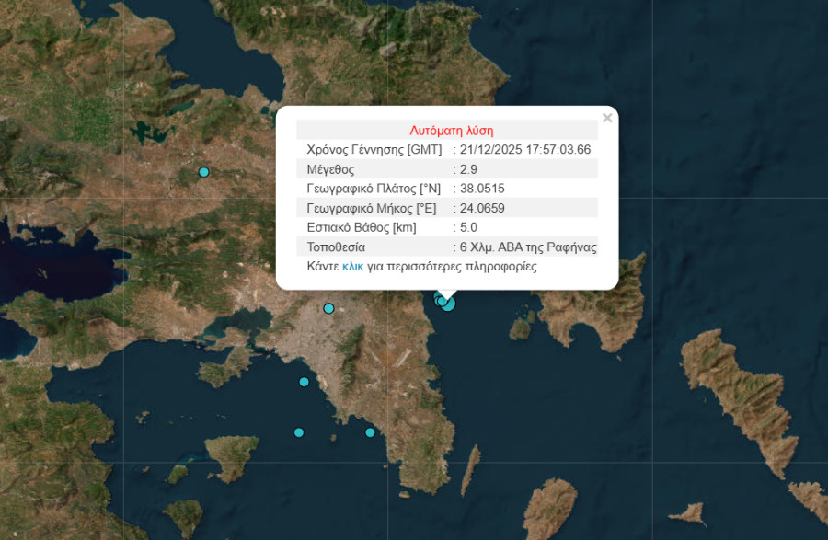Click the location text '6 Χλμ. ΑΒΑ της Ραφήνας'
This screenshot has width=828, height=540.
tap(528, 247)
